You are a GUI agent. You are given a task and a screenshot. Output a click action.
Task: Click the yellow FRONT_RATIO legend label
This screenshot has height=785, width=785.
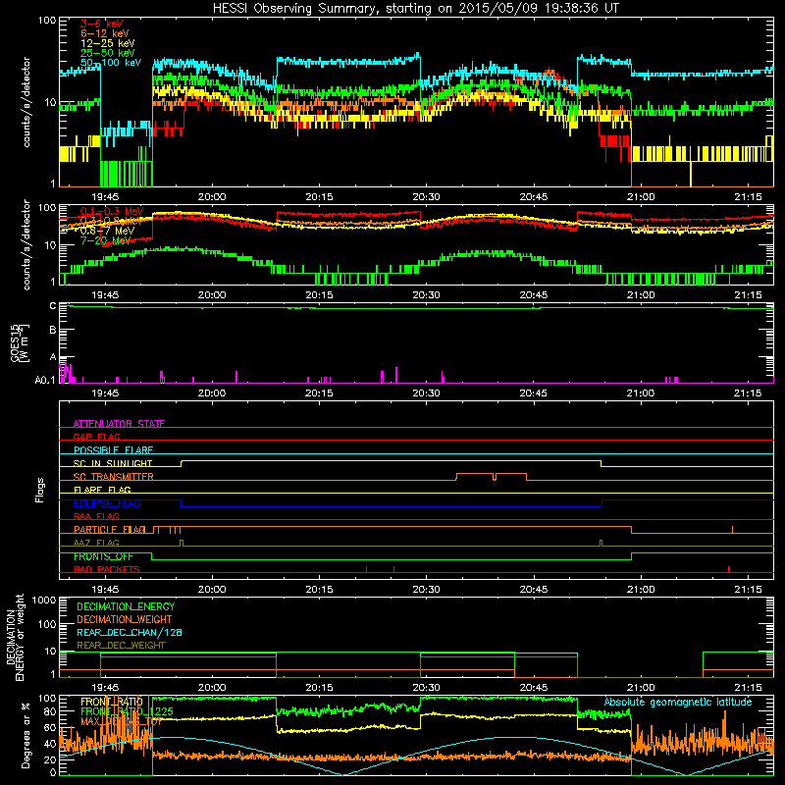[x=112, y=702]
